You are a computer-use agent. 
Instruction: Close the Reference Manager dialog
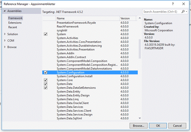pos(184,4)
